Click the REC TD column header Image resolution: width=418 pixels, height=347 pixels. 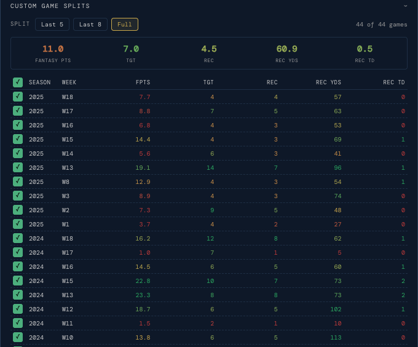(x=394, y=82)
